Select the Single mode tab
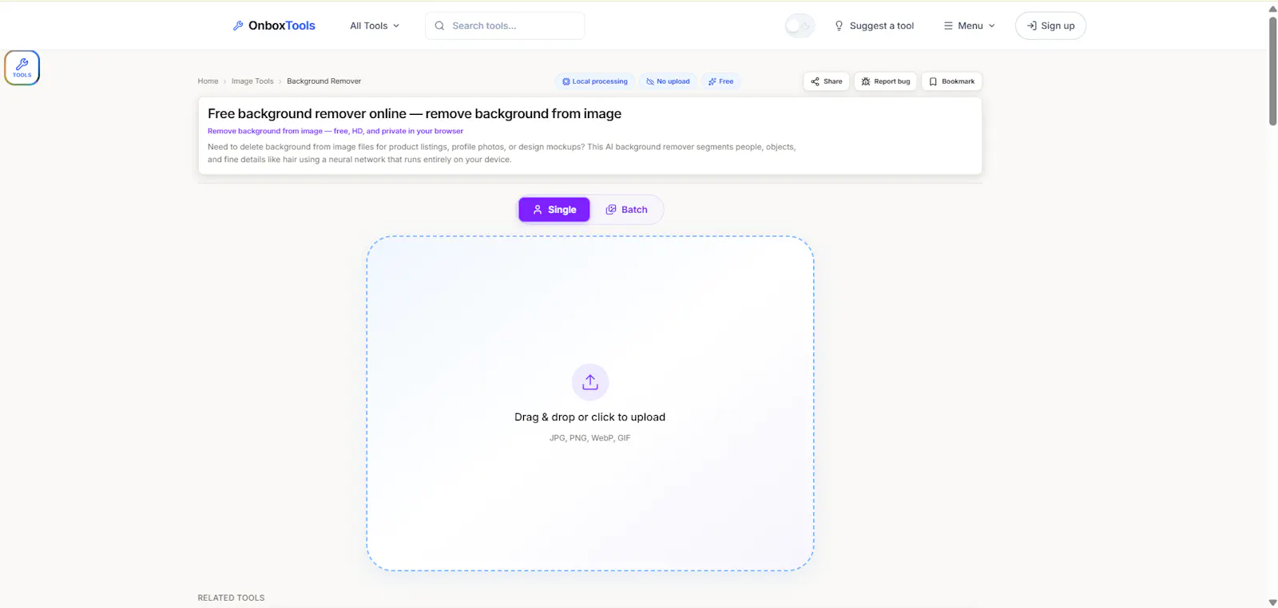This screenshot has height=608, width=1278. pyautogui.click(x=554, y=210)
